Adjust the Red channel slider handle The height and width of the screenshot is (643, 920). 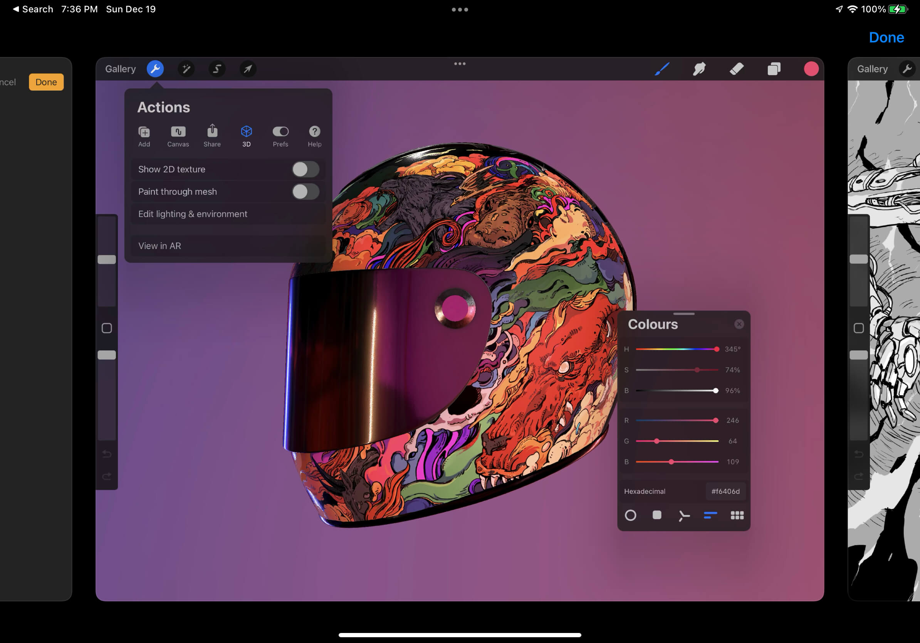(716, 420)
